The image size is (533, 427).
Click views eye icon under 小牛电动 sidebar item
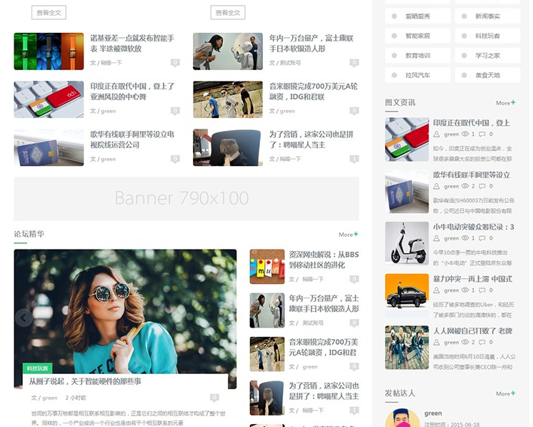pos(465,238)
